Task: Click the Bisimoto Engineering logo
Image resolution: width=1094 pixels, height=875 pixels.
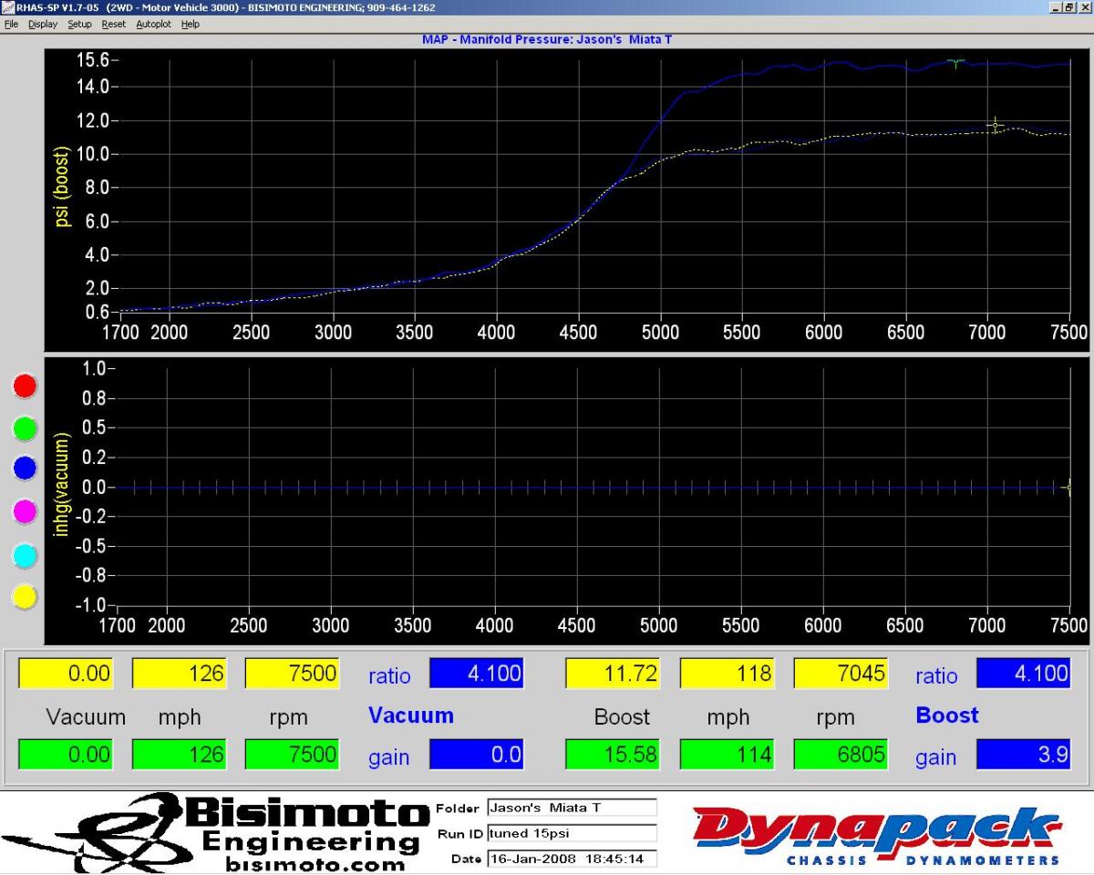Action: coord(214,833)
